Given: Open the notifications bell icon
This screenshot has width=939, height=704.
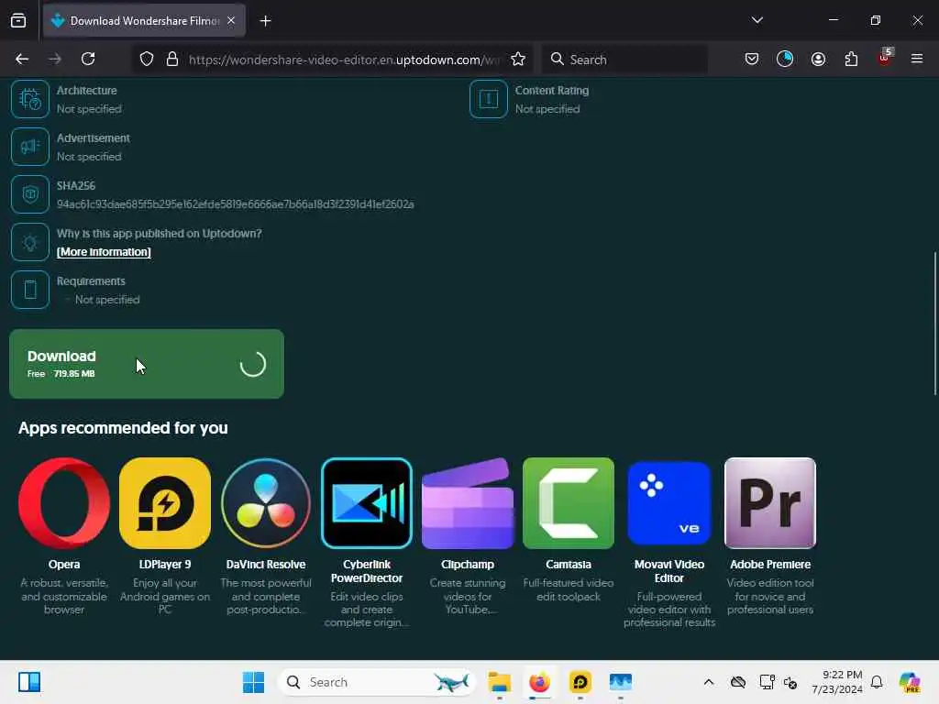Looking at the screenshot, I should pos(877,682).
